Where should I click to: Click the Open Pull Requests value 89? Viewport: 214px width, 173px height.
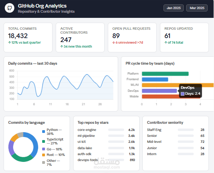(x=116, y=36)
